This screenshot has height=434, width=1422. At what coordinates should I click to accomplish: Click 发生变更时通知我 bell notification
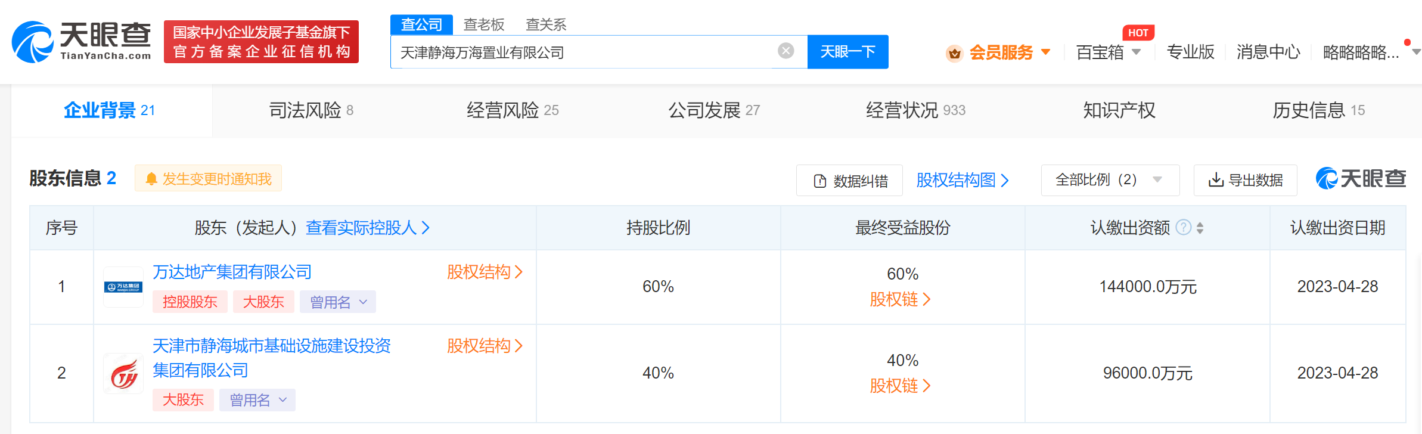click(209, 179)
